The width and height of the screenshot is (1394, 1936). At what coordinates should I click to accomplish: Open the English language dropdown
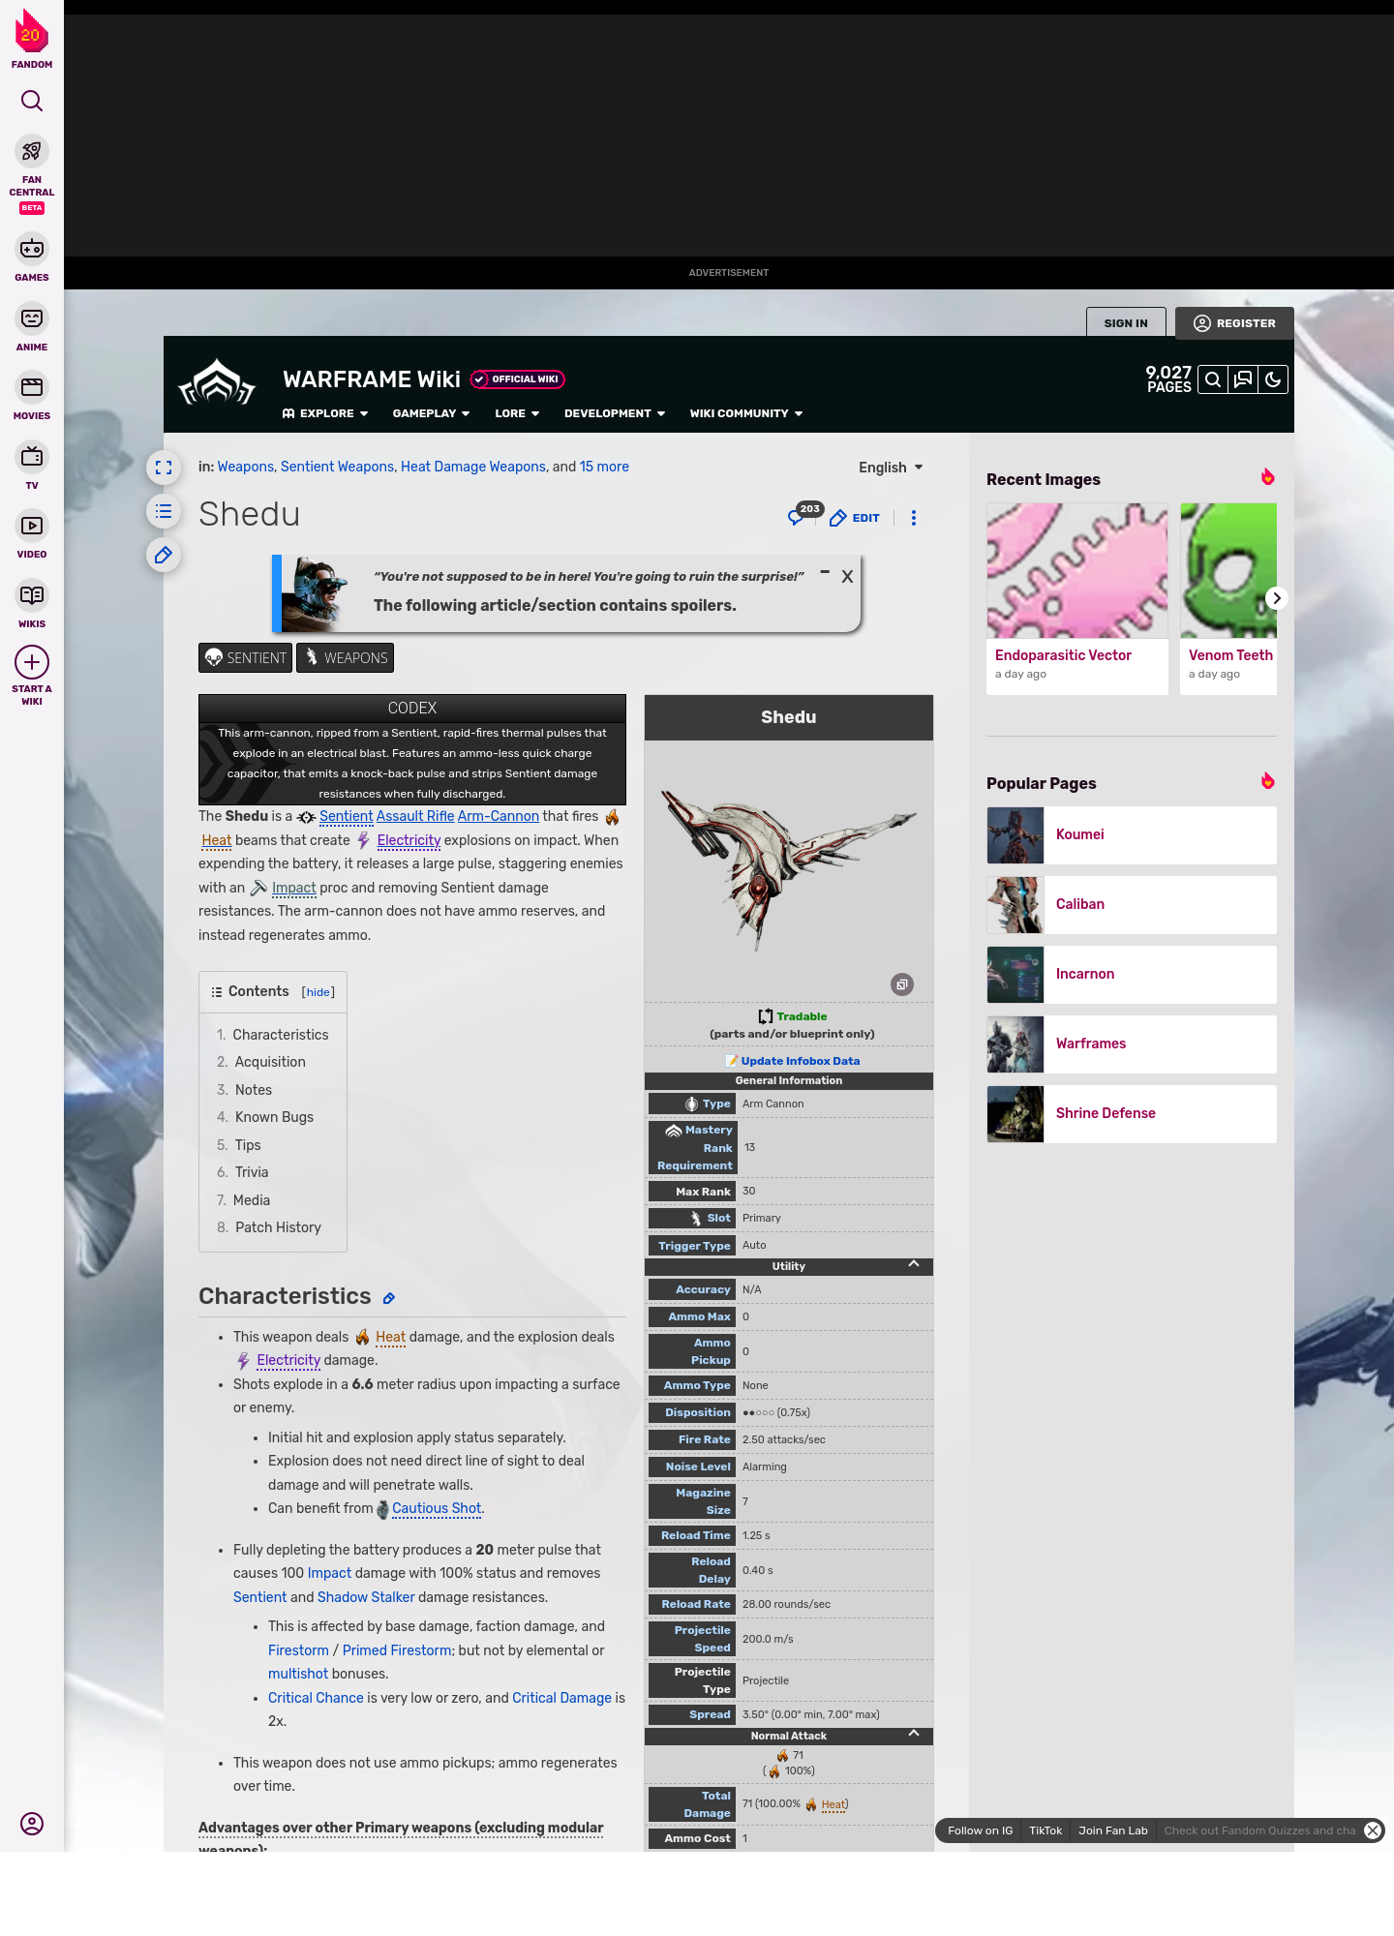click(891, 468)
